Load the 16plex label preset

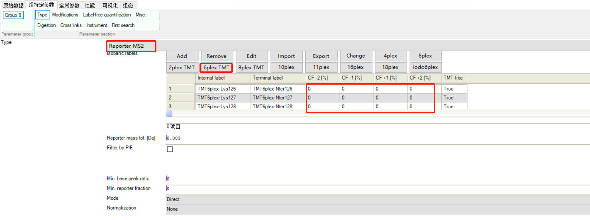(356, 67)
